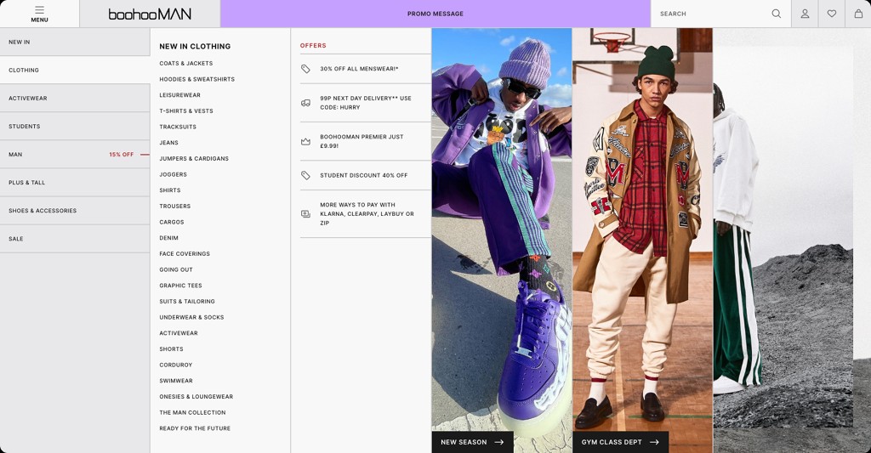871x453 pixels.
Task: Open boohooMAN Premier £9.99 offer
Action: click(x=366, y=142)
